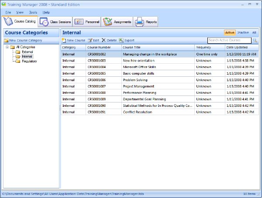Screen dimensions: 262x198
Task: Click the Personnel ID card icon
Action: [79, 22]
